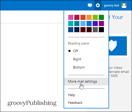This screenshot has height=112, width=132.
Task: Select the purple theme swatch
Action: (x=101, y=24)
